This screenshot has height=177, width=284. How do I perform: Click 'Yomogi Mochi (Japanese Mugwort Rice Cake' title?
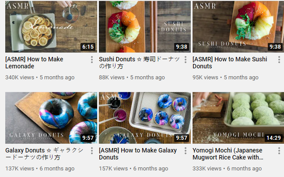tap(228, 154)
